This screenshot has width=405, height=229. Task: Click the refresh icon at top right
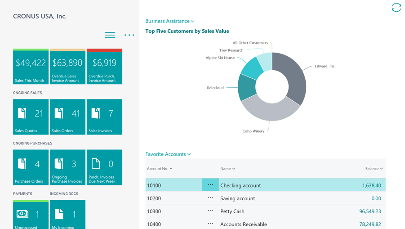click(x=396, y=8)
